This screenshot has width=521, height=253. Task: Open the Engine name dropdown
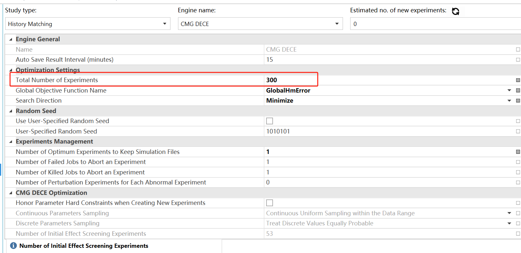(337, 24)
